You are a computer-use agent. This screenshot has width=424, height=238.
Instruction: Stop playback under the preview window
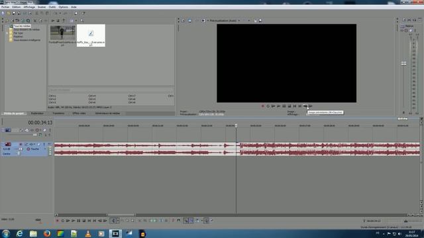click(x=290, y=106)
